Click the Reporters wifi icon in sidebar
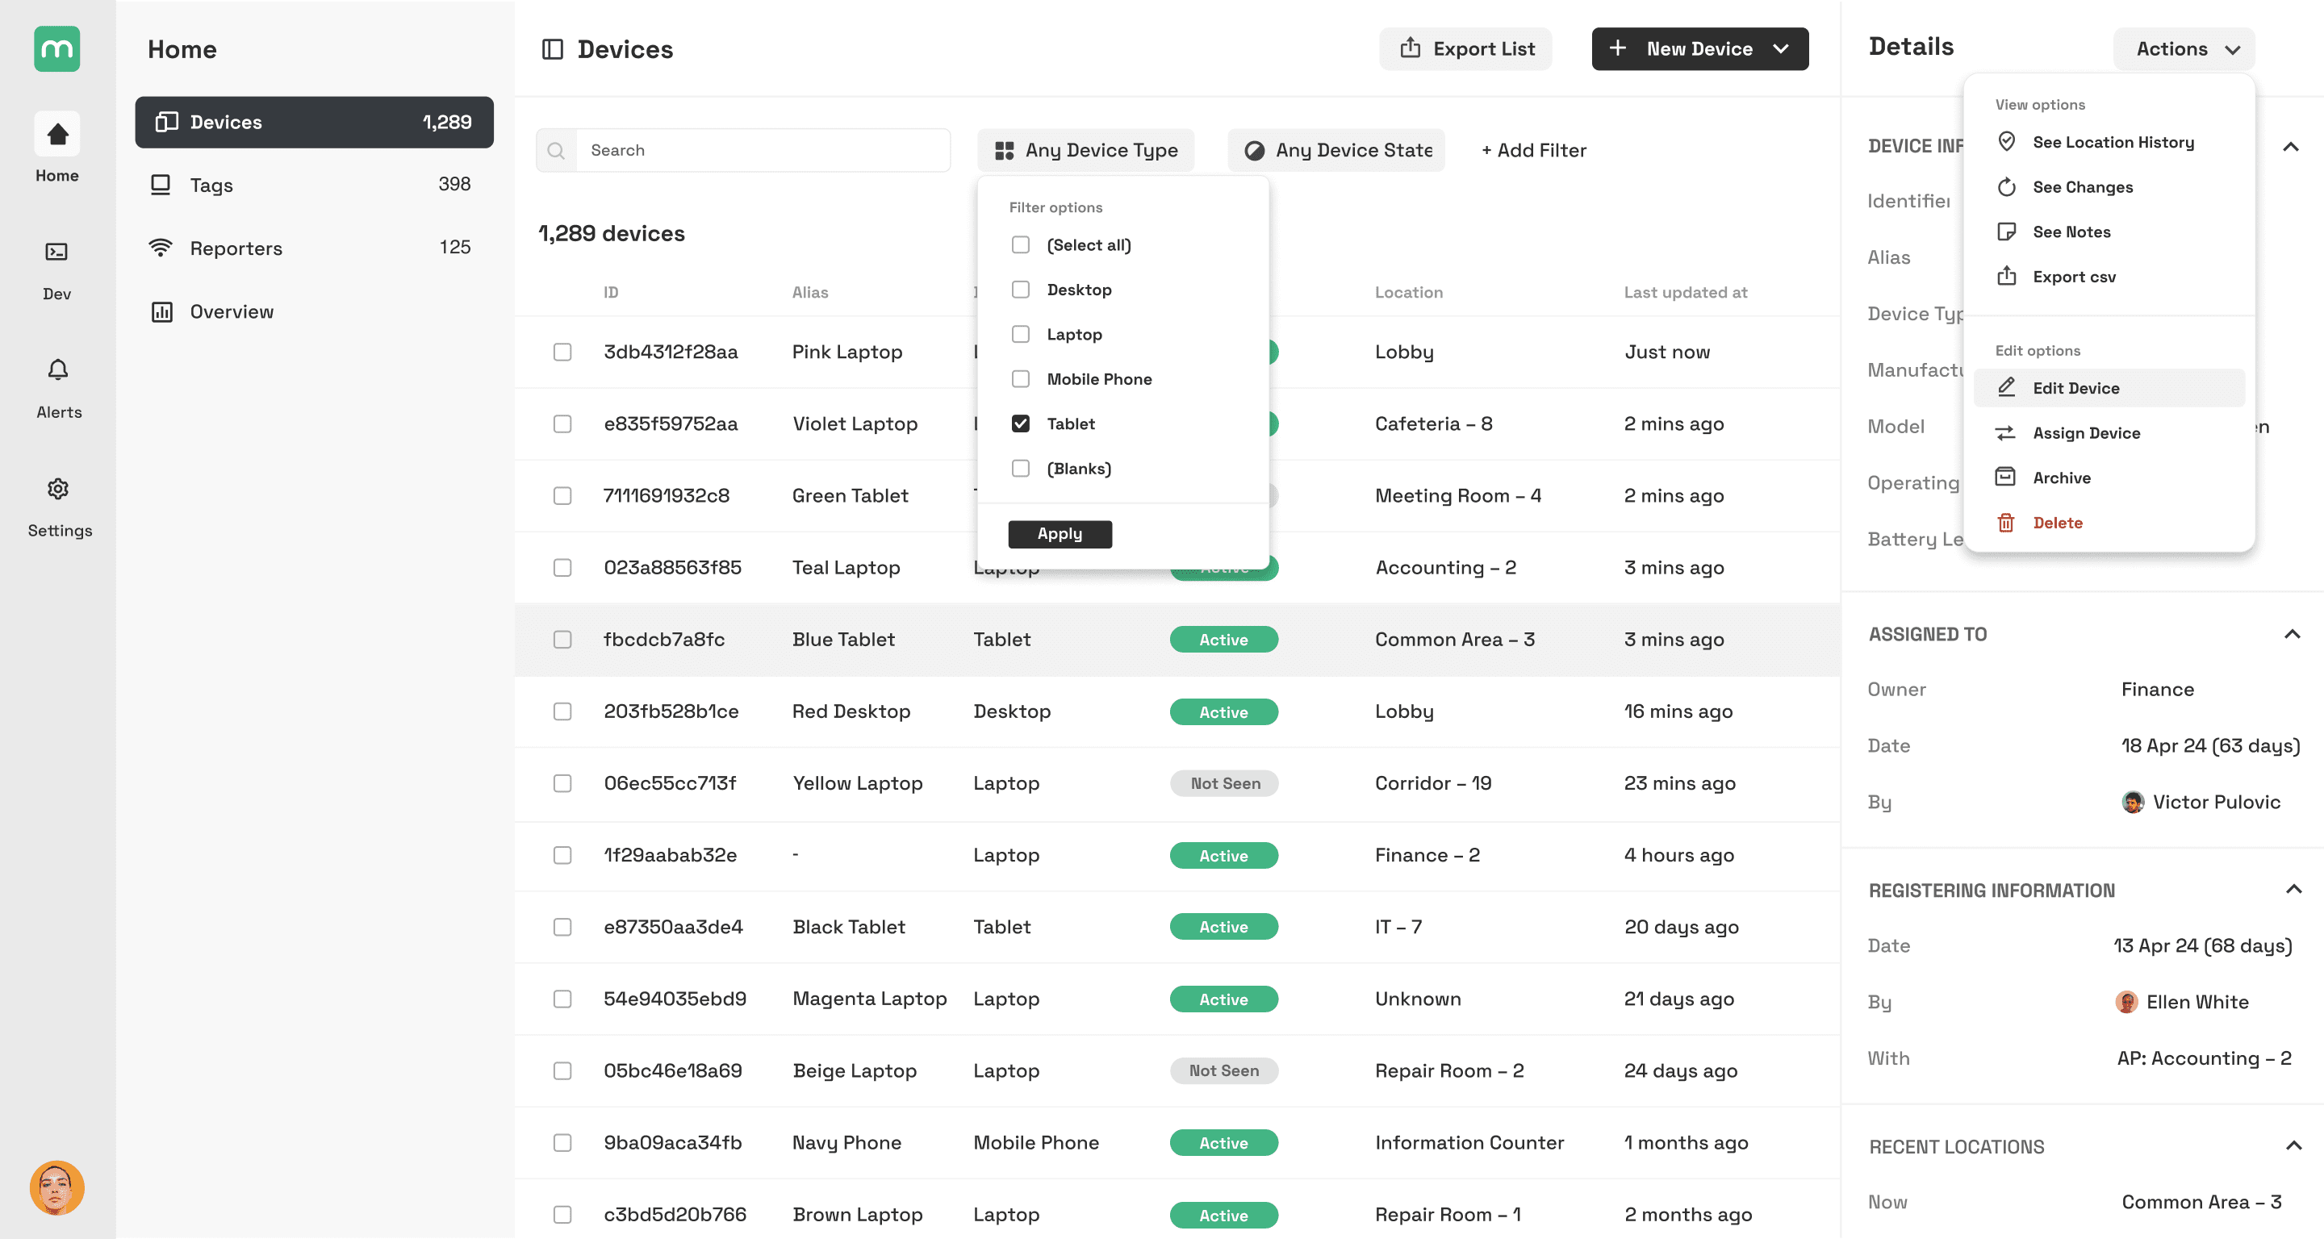Screen dimensions: 2324x1239 click(x=161, y=247)
